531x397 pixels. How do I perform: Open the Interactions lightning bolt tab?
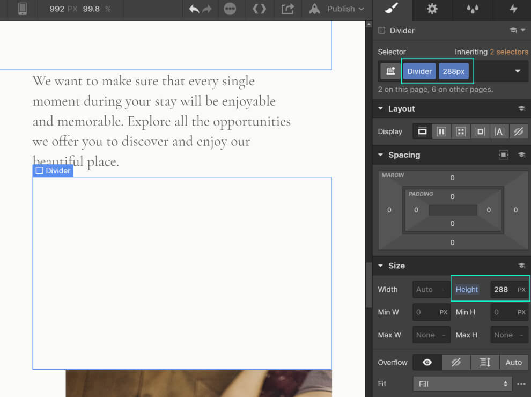[x=512, y=9]
